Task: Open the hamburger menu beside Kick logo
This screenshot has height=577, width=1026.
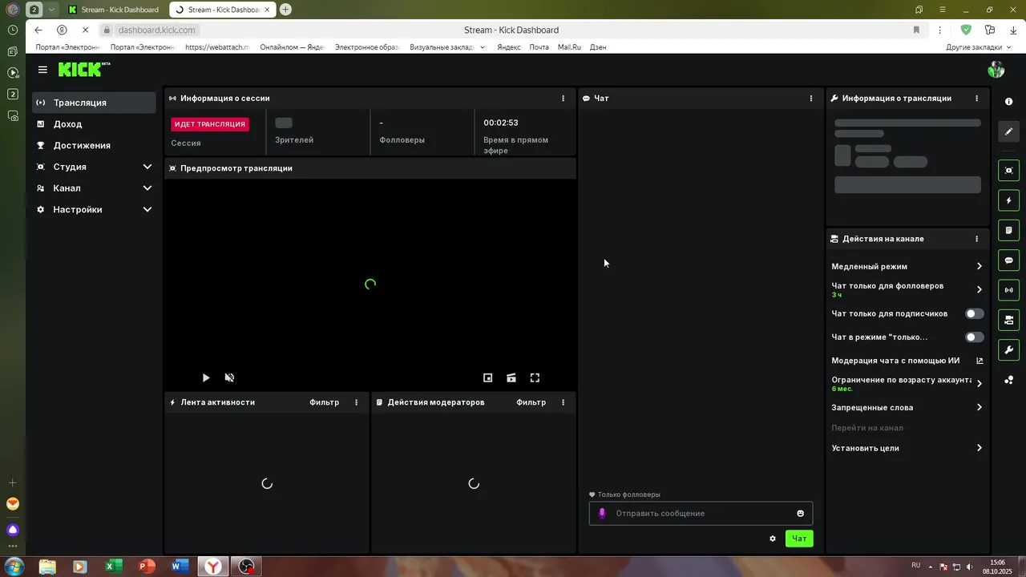Action: (42, 70)
